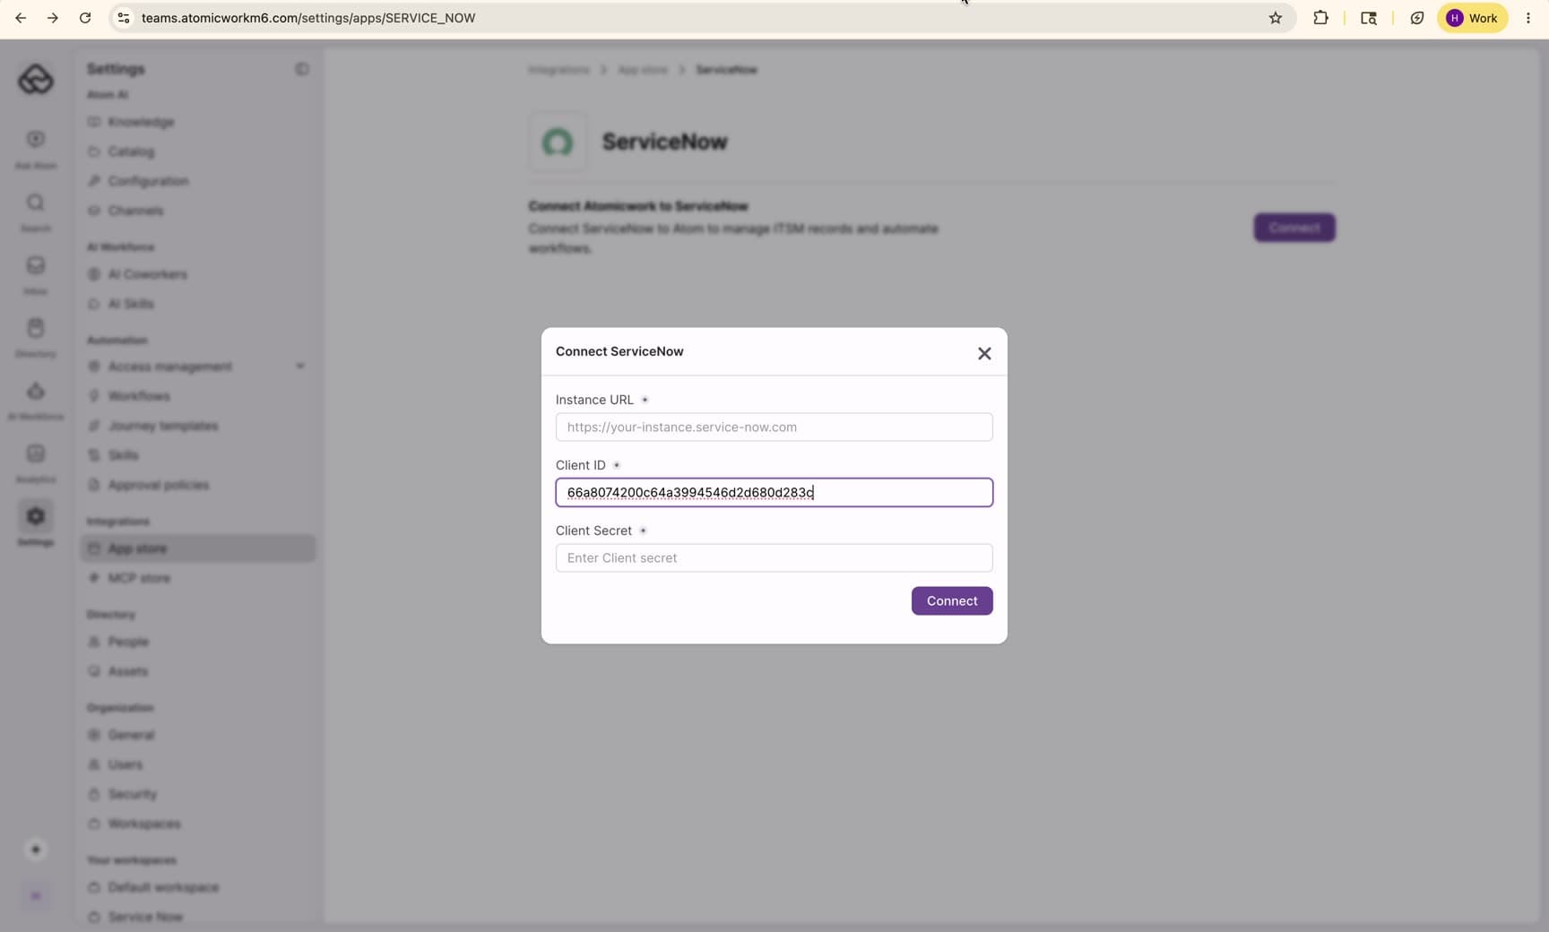Expand Access management chevron
The height and width of the screenshot is (932, 1549).
(x=300, y=367)
